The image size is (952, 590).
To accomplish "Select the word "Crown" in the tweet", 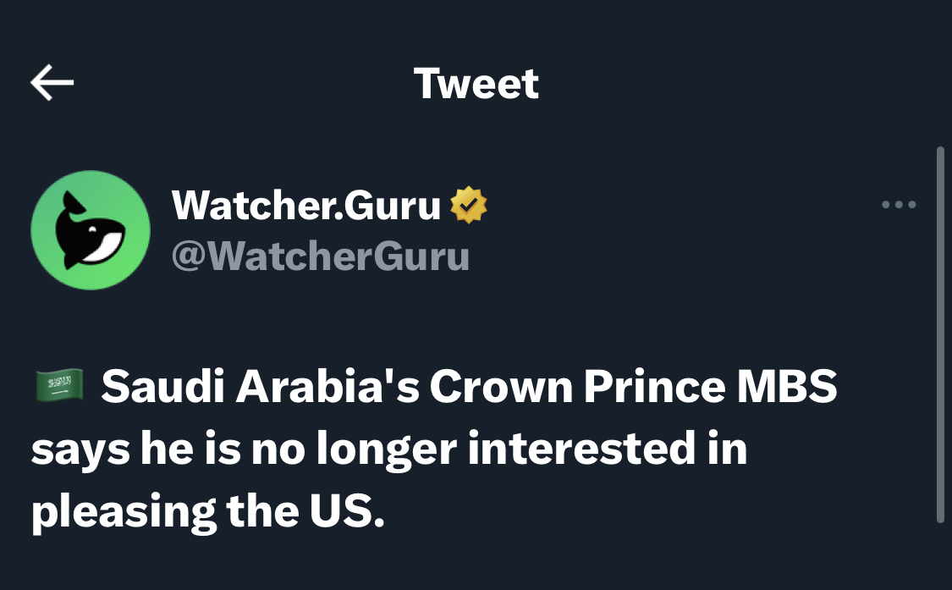I will (x=499, y=389).
